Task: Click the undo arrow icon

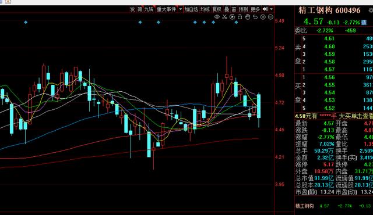Action: (255, 17)
